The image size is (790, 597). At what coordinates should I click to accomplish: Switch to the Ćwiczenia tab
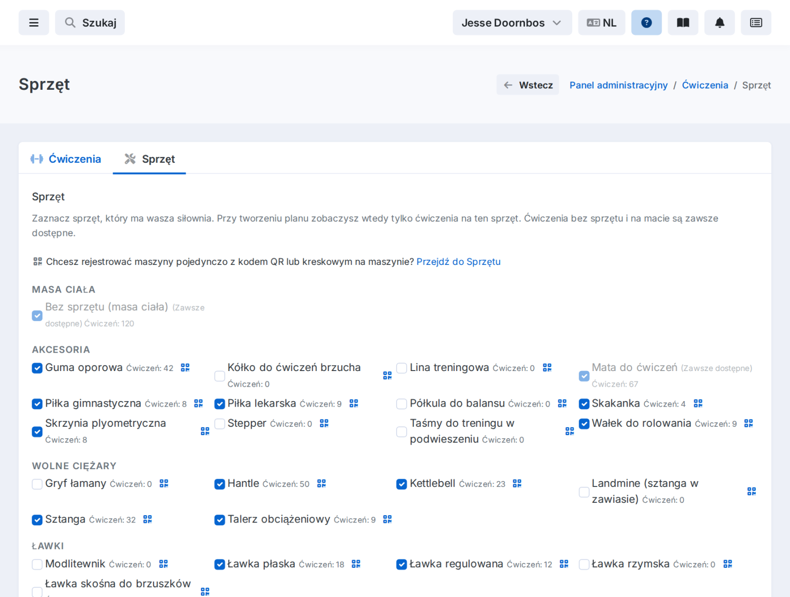[x=66, y=159]
